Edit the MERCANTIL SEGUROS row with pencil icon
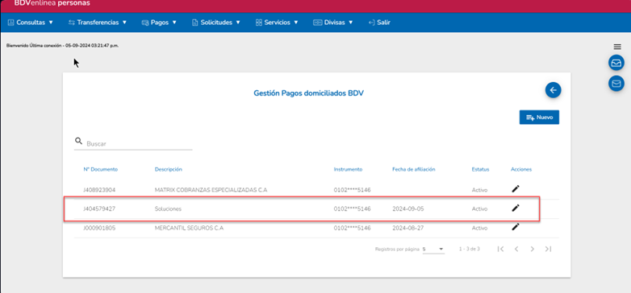 [516, 227]
